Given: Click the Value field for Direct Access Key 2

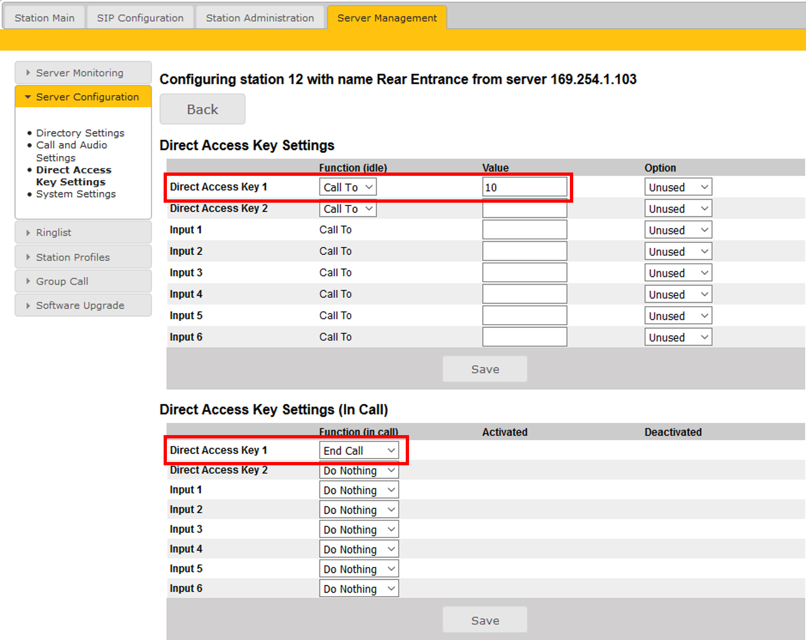Looking at the screenshot, I should click(524, 209).
